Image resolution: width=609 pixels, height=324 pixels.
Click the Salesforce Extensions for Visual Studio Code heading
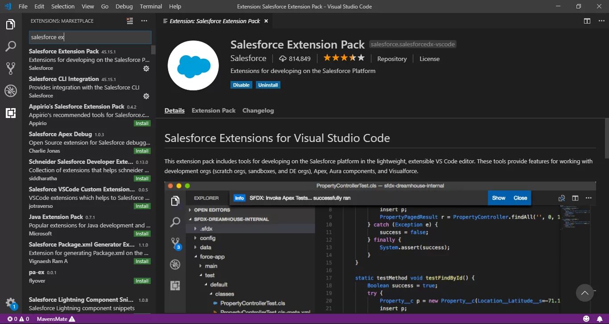277,138
